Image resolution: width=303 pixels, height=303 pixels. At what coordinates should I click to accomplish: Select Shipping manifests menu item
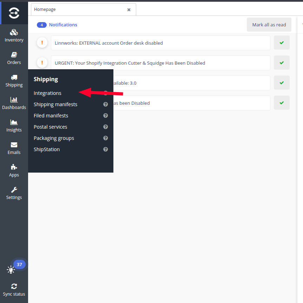click(x=55, y=104)
